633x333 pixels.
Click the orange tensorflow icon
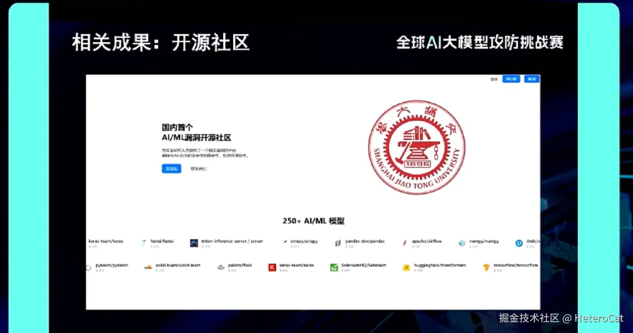click(486, 267)
